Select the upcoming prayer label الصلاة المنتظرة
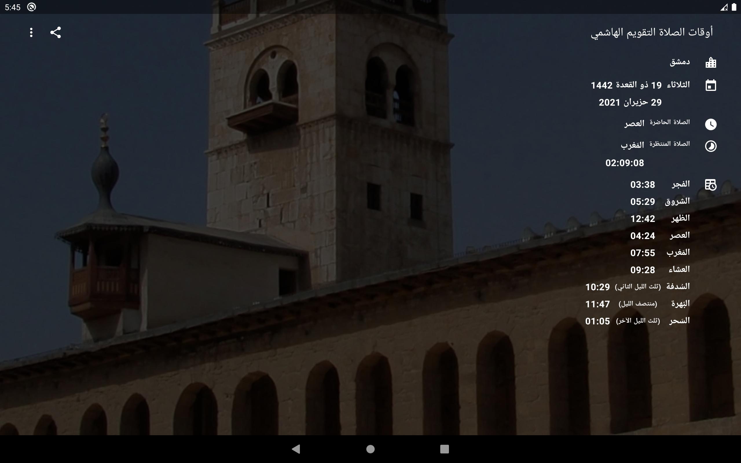 coord(670,144)
